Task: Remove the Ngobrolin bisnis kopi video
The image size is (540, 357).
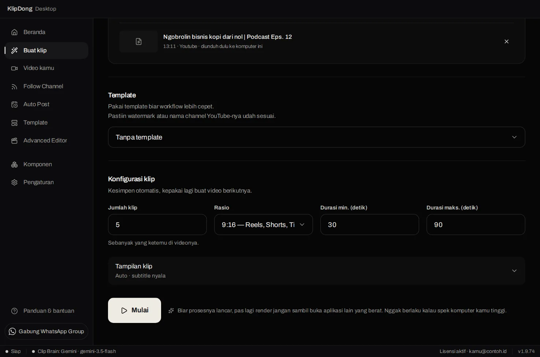Action: click(507, 41)
